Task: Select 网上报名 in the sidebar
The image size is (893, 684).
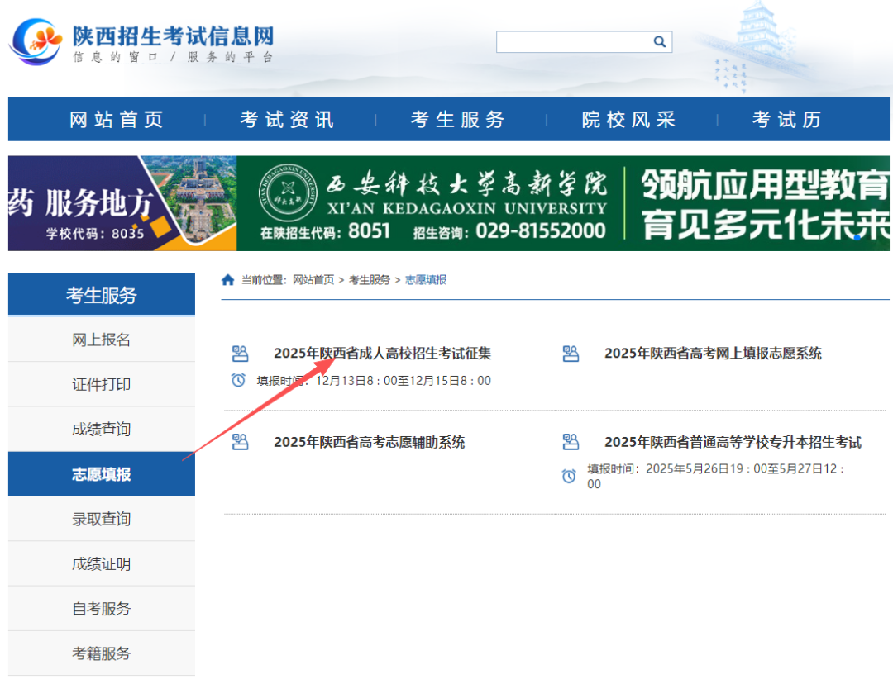Action: [102, 340]
